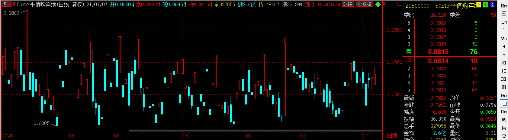Click the 时段 button
This screenshot has height=140, width=508.
point(348,4)
